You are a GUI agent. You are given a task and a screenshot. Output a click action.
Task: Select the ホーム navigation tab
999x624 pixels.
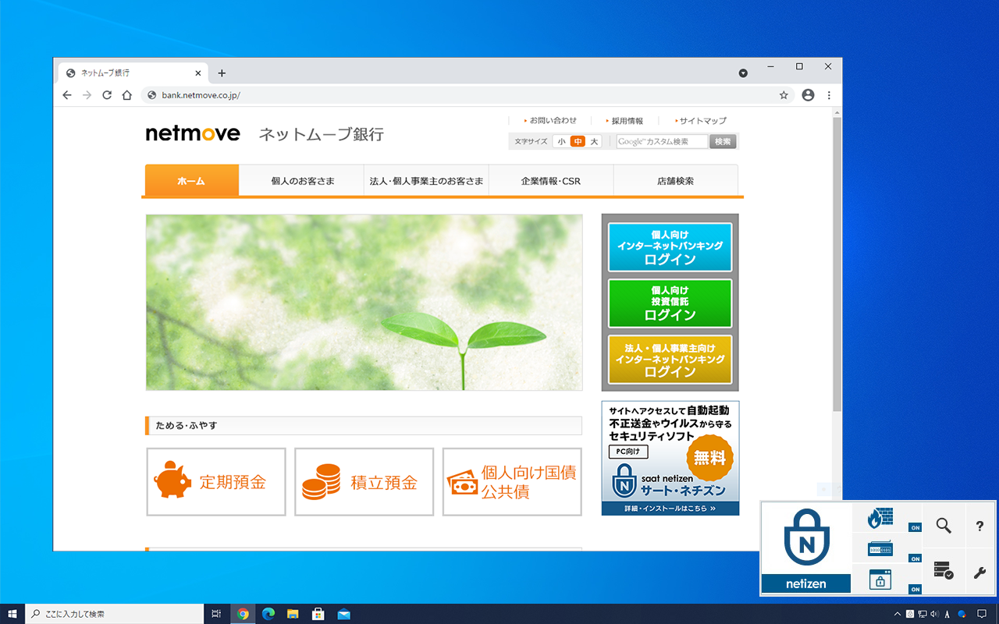point(191,181)
